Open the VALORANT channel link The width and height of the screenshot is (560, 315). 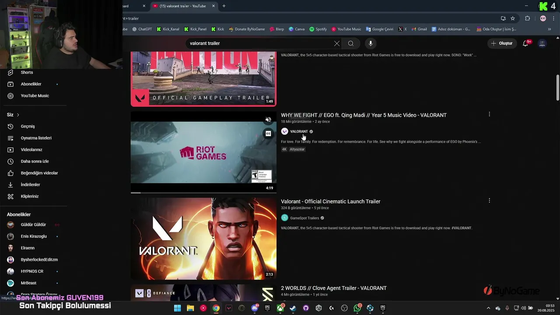pos(299,131)
